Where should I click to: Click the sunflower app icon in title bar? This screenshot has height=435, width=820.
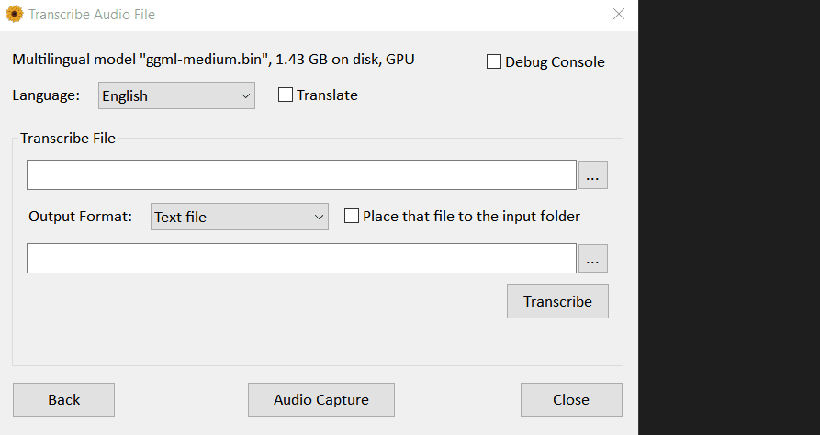[14, 15]
